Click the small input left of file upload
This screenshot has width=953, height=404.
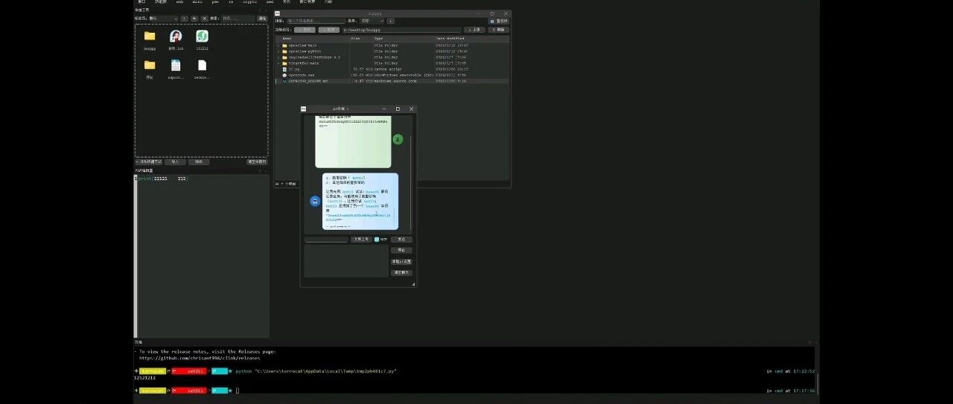[326, 240]
